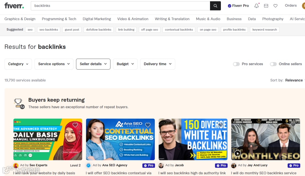Favorite the Monthly SEO gig
Image resolution: width=305 pixels, height=176 pixels.
pyautogui.click(x=293, y=125)
